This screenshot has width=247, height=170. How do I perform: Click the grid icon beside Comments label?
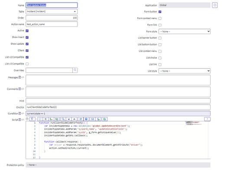coord(19,89)
